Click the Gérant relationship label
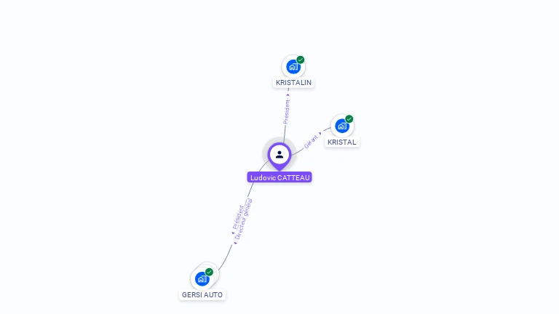559x314 pixels. tap(311, 142)
